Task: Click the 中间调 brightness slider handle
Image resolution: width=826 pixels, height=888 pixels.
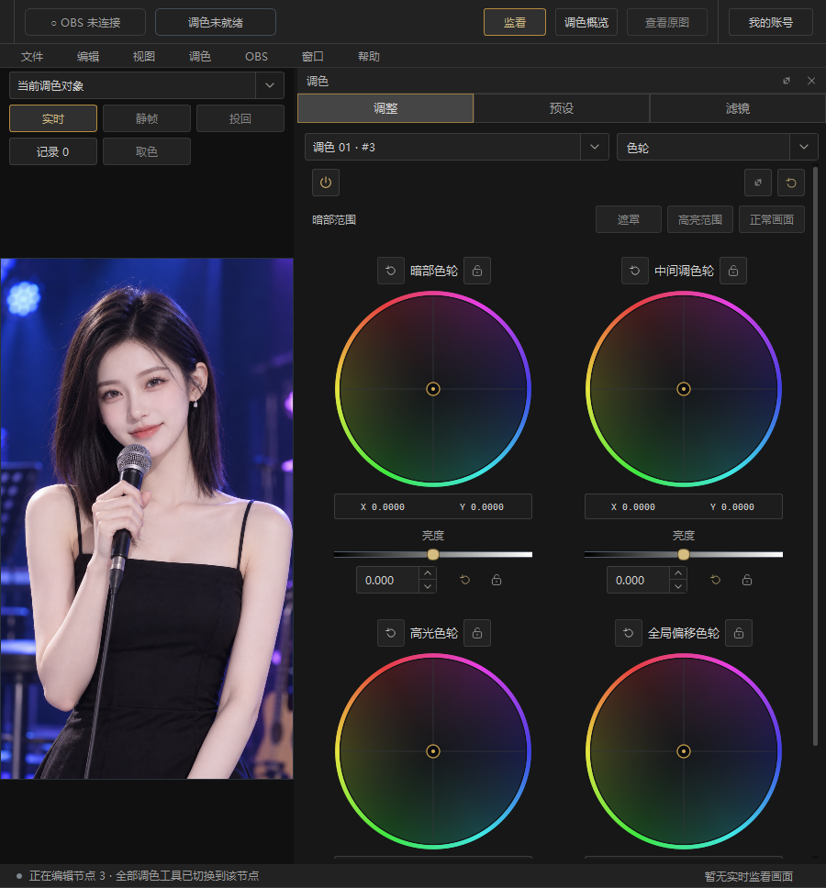Action: (x=684, y=554)
